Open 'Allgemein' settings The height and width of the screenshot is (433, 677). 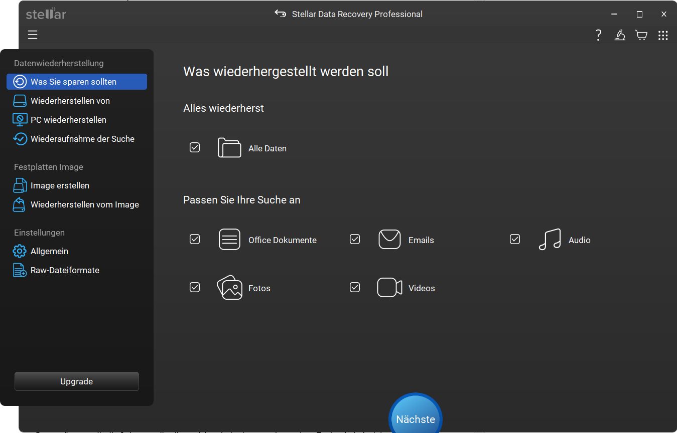coord(77,251)
